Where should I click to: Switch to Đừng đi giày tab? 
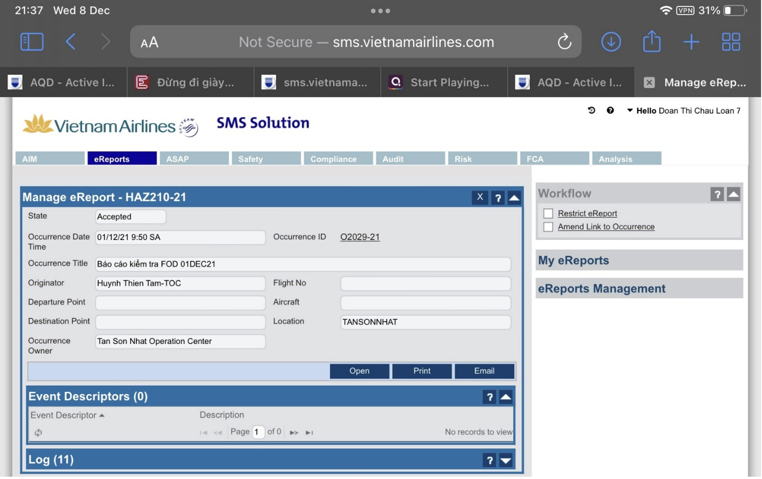click(190, 82)
